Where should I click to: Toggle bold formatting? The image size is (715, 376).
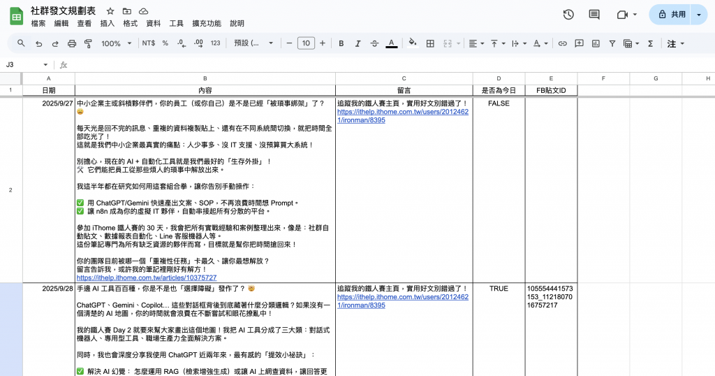pyautogui.click(x=341, y=43)
